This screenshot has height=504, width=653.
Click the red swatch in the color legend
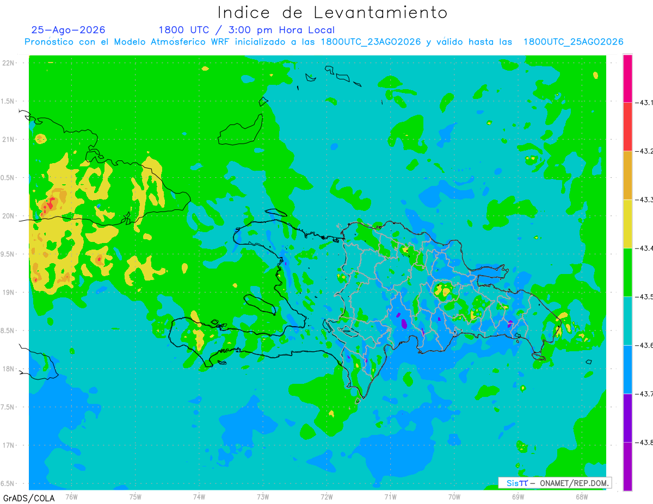tap(627, 127)
